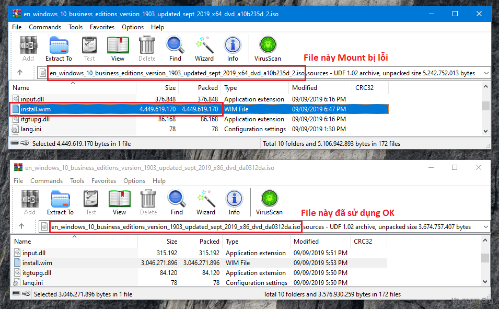Viewport: 499px width, 309px height.
Task: Click Add icon in x64 ISO window
Action: tap(28, 49)
